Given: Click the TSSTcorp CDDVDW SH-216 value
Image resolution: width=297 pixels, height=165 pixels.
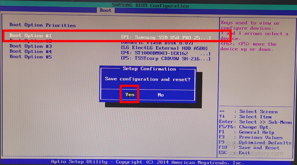Looking at the screenshot, I should tap(166, 58).
